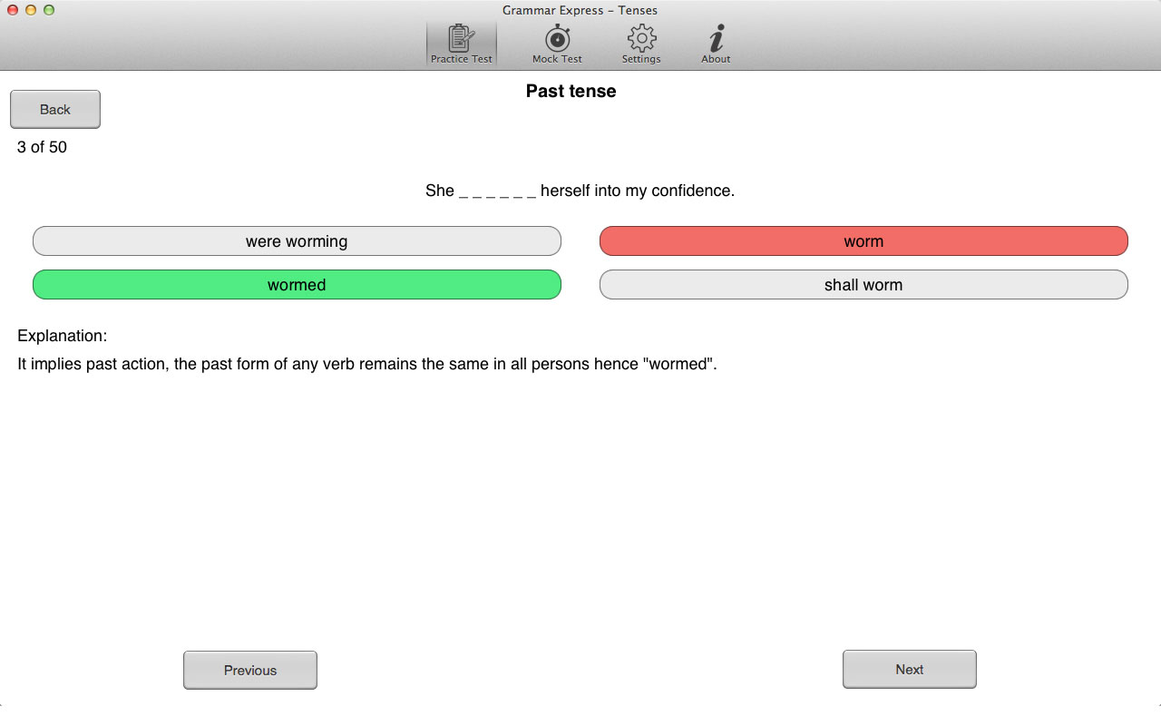Viewport: 1161px width, 726px height.
Task: Click the "Grammar Express – Tenses" window title
Action: click(x=580, y=10)
